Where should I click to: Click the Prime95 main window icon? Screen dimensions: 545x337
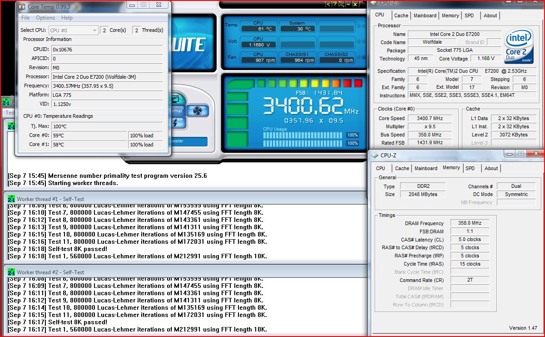coord(5,102)
